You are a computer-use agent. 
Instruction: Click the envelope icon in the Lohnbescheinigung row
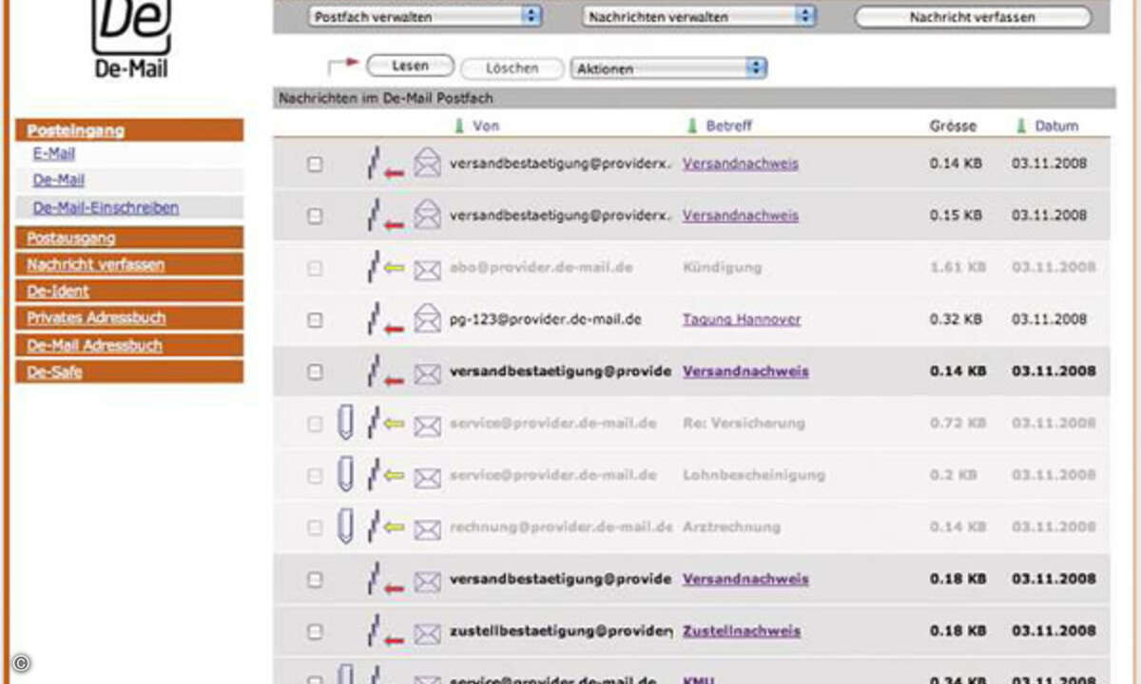click(x=428, y=477)
